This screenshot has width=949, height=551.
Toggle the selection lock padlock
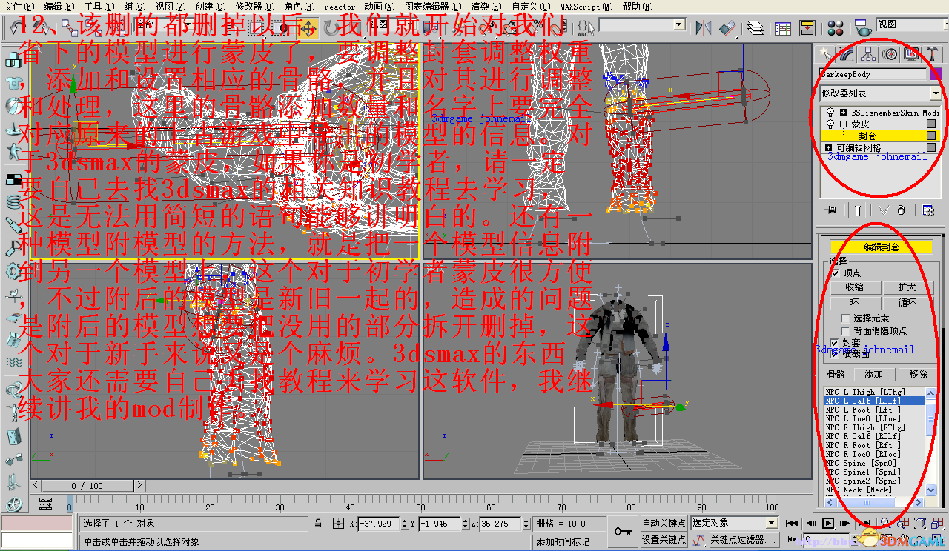coord(318,524)
